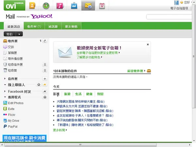Open the Ovi Calendar icon
This screenshot has height=147, width=196.
[102, 6]
